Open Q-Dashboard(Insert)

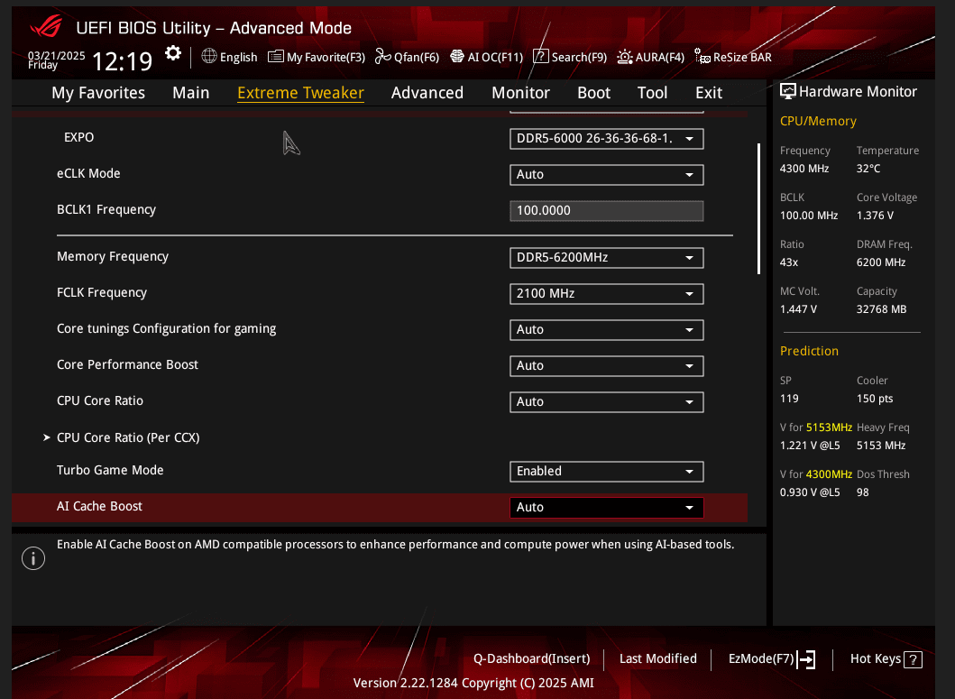pyautogui.click(x=532, y=658)
